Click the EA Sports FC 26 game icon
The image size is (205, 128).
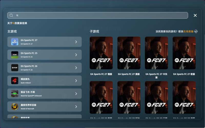(15, 68)
